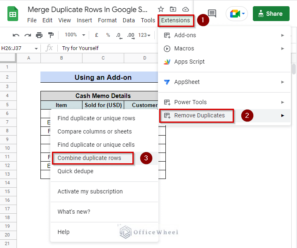Click the AppSheet icon
Image resolution: width=297 pixels, height=248 pixels.
(x=167, y=82)
